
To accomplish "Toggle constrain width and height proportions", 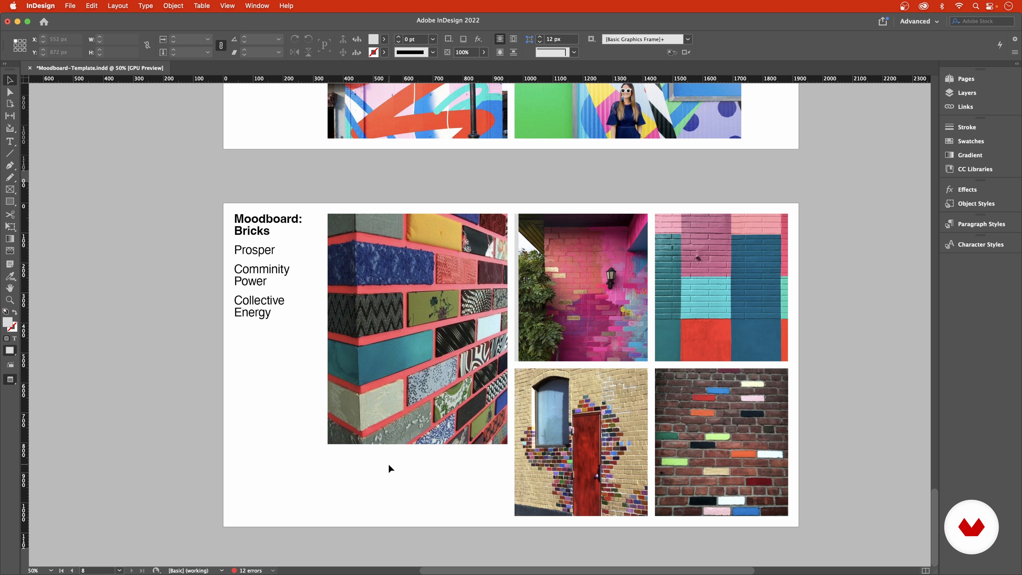I will point(147,45).
